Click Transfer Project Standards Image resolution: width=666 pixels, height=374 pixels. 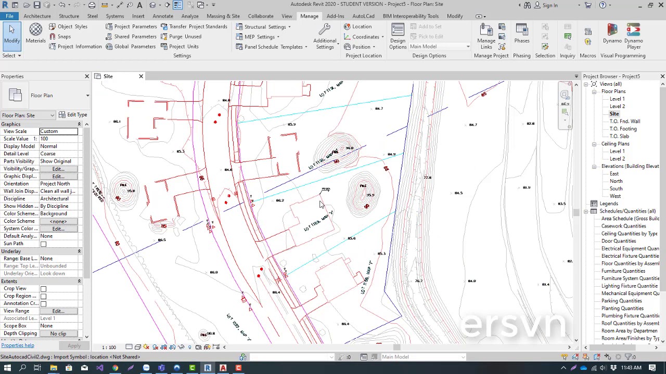click(194, 26)
